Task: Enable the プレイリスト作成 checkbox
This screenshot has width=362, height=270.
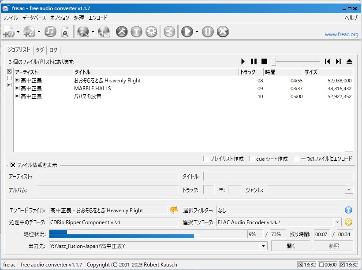Action: click(x=206, y=159)
